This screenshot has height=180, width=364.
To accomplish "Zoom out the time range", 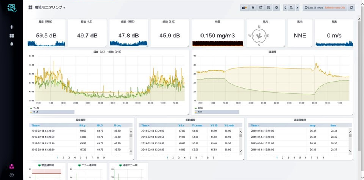I will point(291,7).
